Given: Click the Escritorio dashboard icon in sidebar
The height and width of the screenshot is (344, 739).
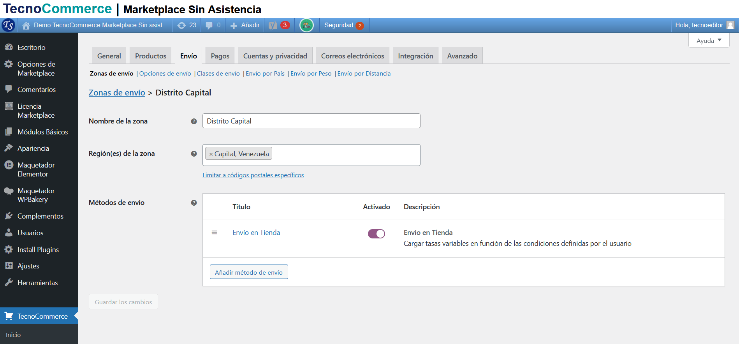Looking at the screenshot, I should [x=9, y=47].
